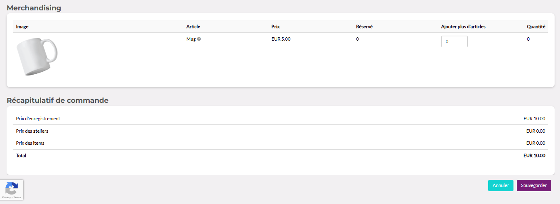This screenshot has width=560, height=204.
Task: Click the 'Prix des items' summary row label
Action: coord(30,143)
